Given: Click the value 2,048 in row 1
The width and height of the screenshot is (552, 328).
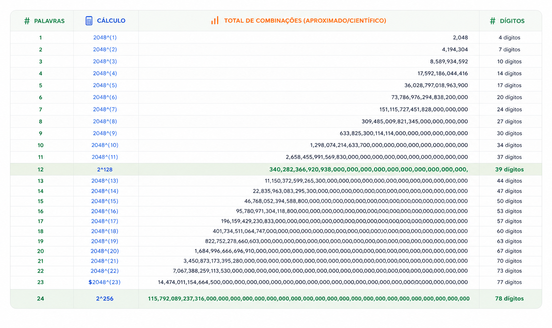Looking at the screenshot, I should 460,37.
